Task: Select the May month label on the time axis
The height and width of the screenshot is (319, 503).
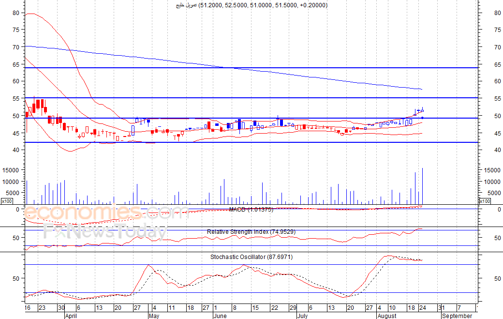Action: [x=154, y=316]
